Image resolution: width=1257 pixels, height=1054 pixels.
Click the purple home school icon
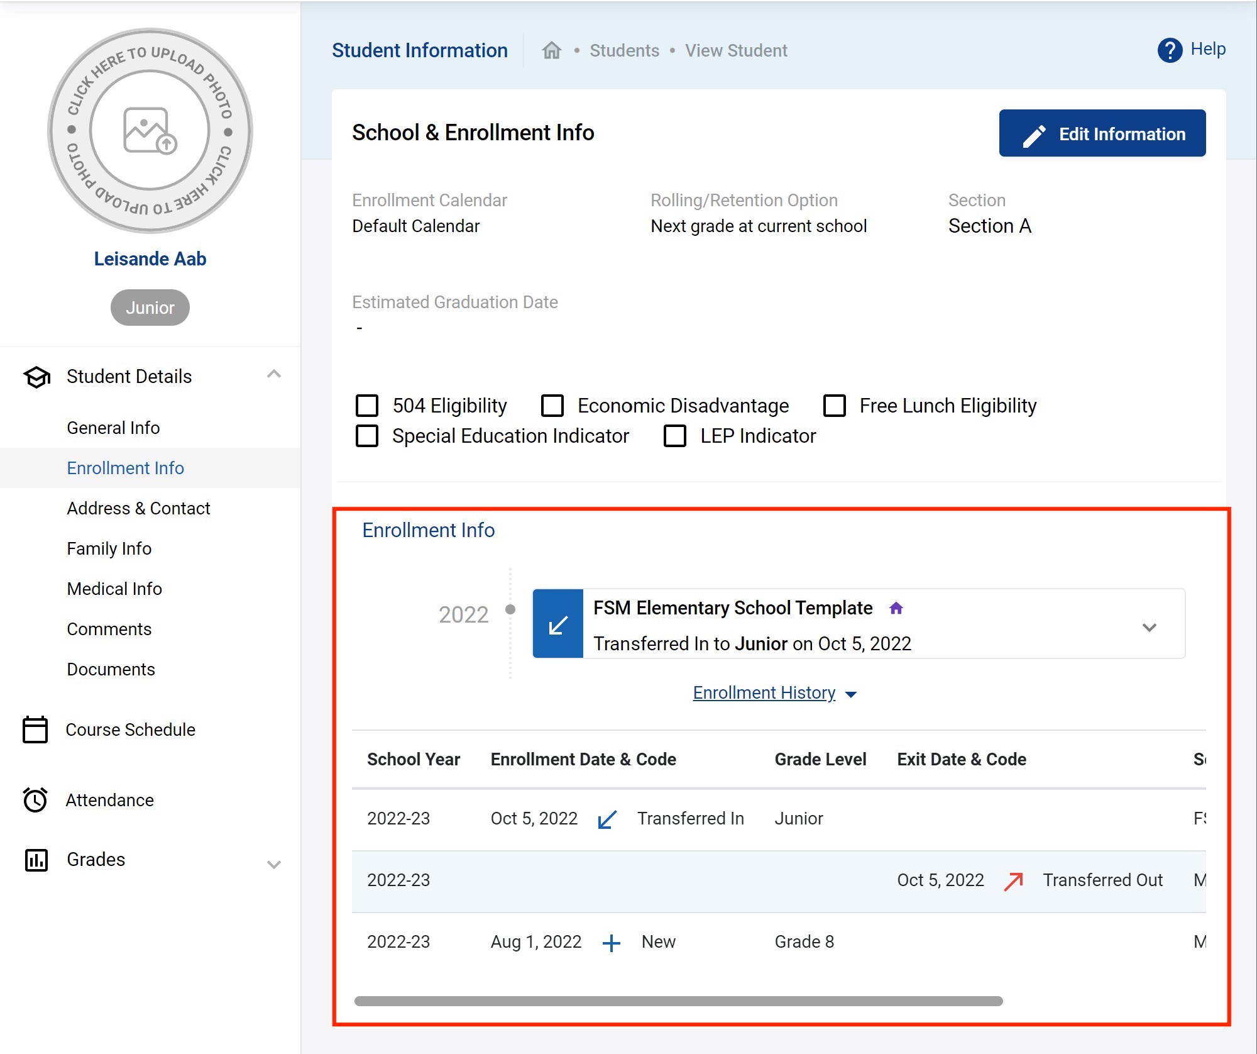tap(896, 608)
